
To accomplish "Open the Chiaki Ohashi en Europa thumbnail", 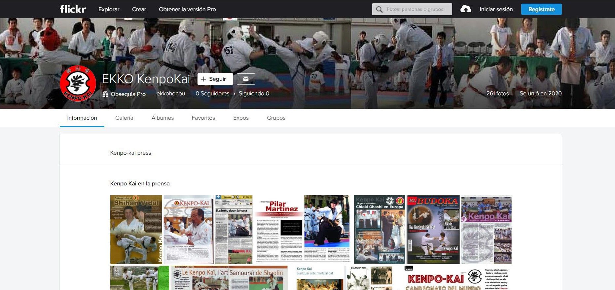I will coord(380,230).
